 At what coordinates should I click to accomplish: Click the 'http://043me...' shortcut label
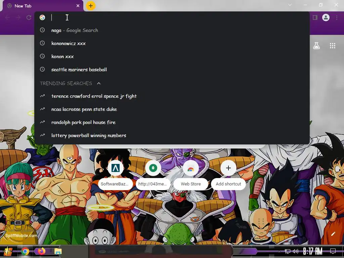click(153, 184)
